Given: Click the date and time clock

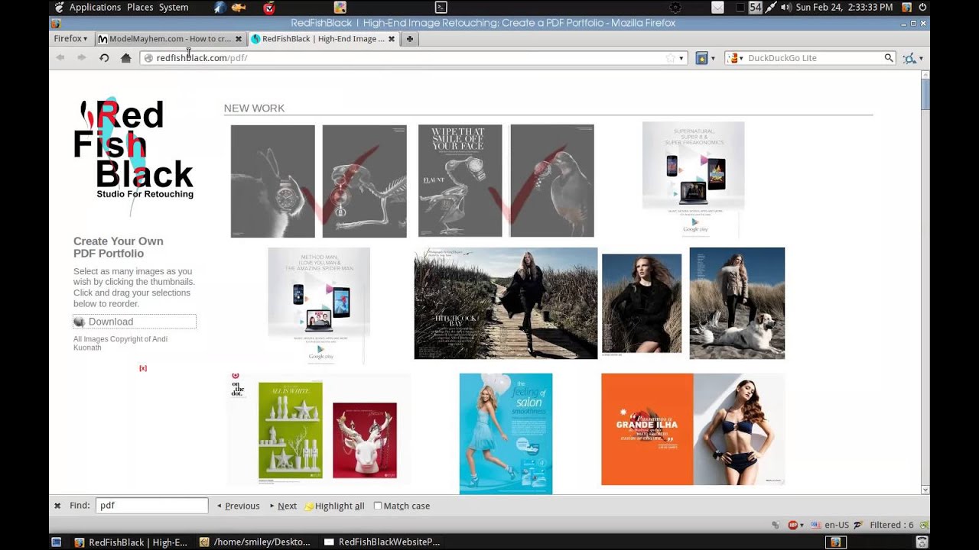Looking at the screenshot, I should pyautogui.click(x=844, y=8).
